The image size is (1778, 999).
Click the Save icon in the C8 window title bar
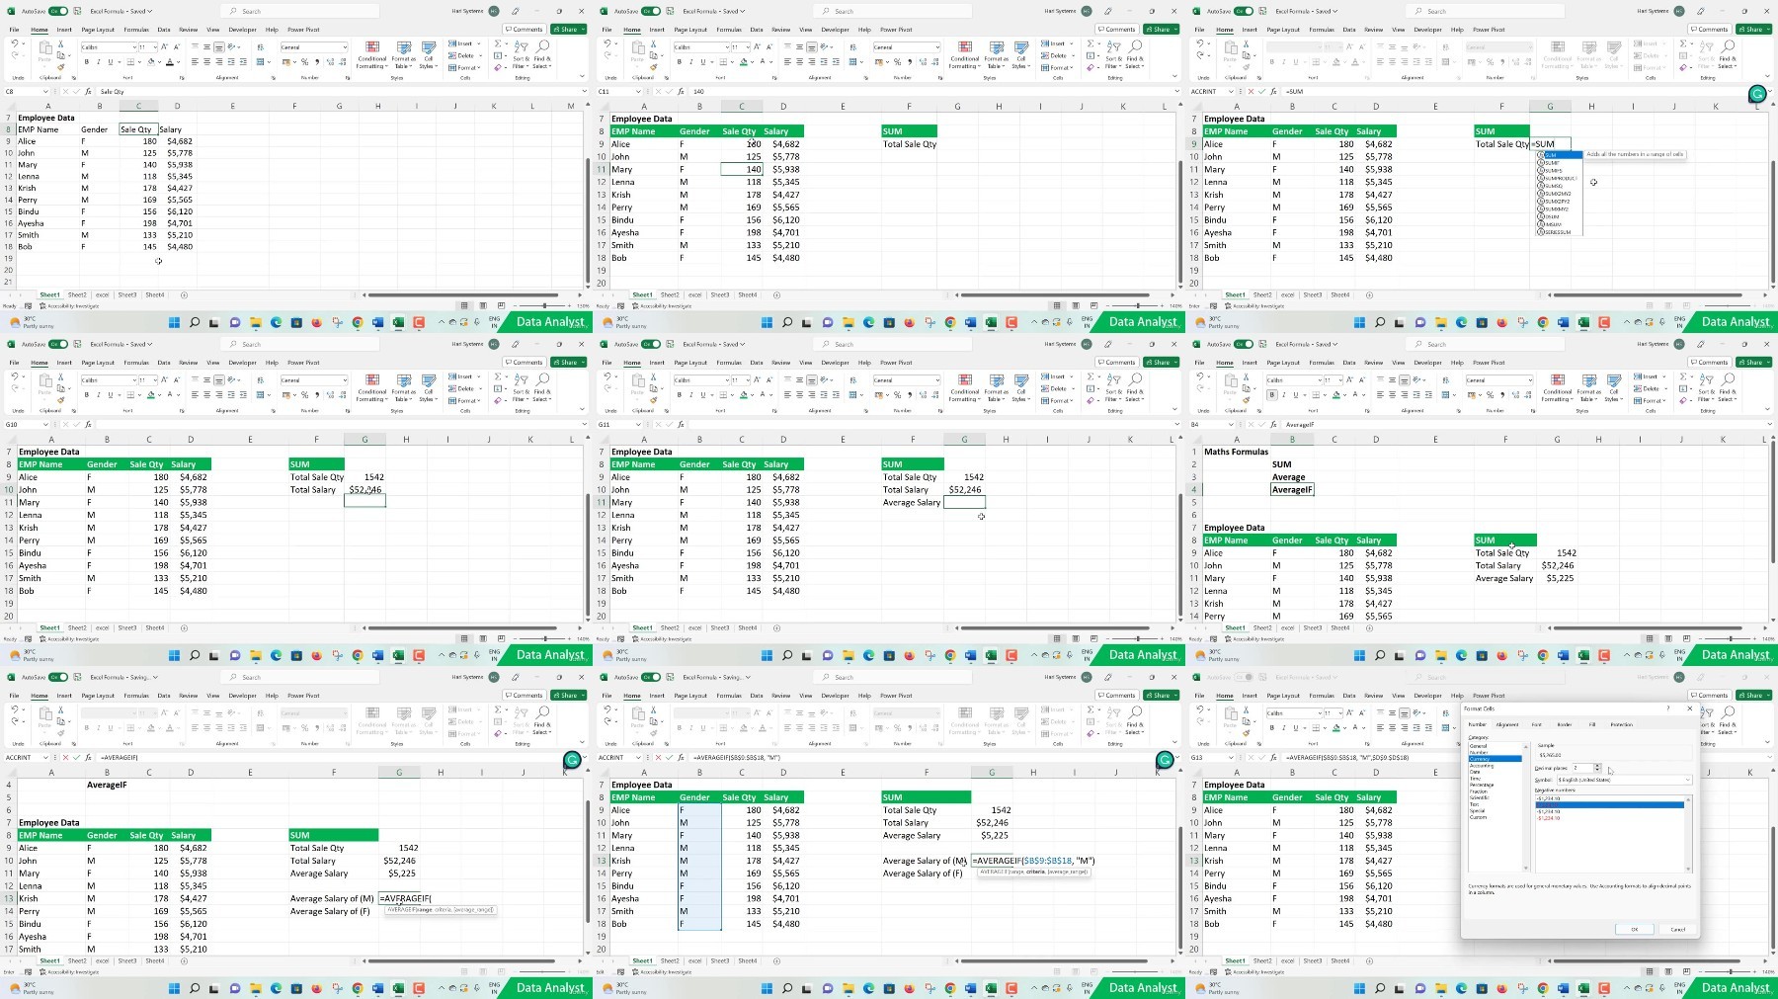click(77, 11)
